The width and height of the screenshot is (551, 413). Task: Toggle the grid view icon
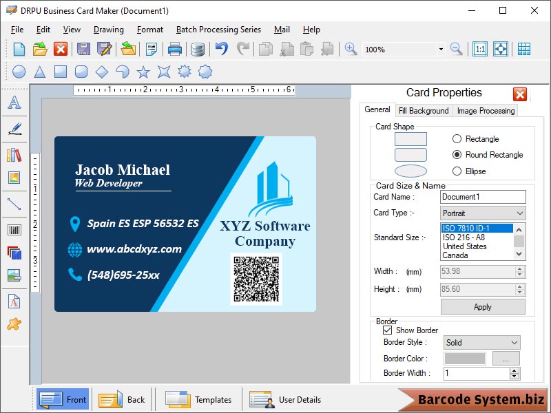(x=524, y=49)
